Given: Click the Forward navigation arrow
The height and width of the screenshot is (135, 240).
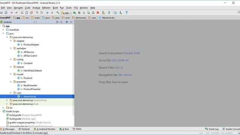Looking at the screenshot, I should coord(52,13).
